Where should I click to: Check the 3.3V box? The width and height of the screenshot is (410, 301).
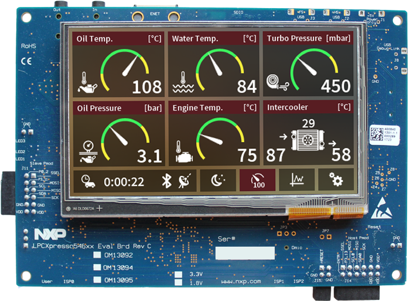pos(178,274)
